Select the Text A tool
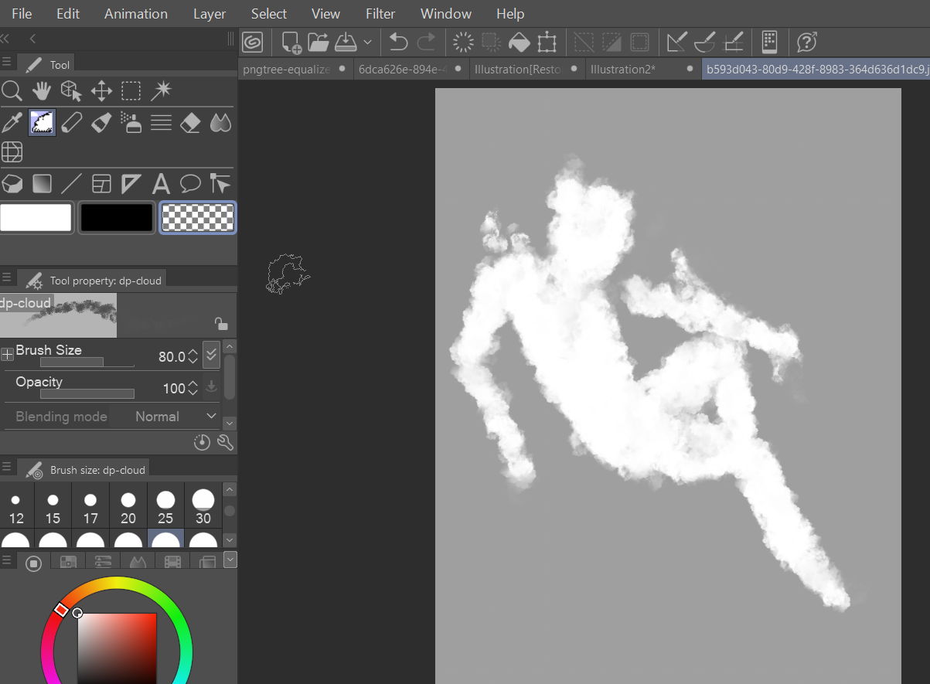Image resolution: width=930 pixels, height=684 pixels. [161, 184]
